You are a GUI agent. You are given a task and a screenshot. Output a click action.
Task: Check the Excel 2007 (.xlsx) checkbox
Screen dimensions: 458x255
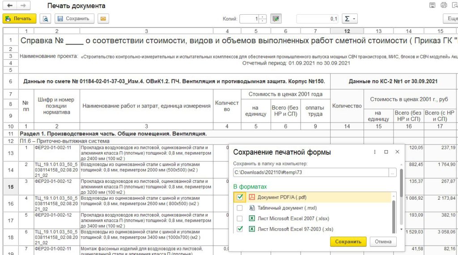[x=240, y=218]
